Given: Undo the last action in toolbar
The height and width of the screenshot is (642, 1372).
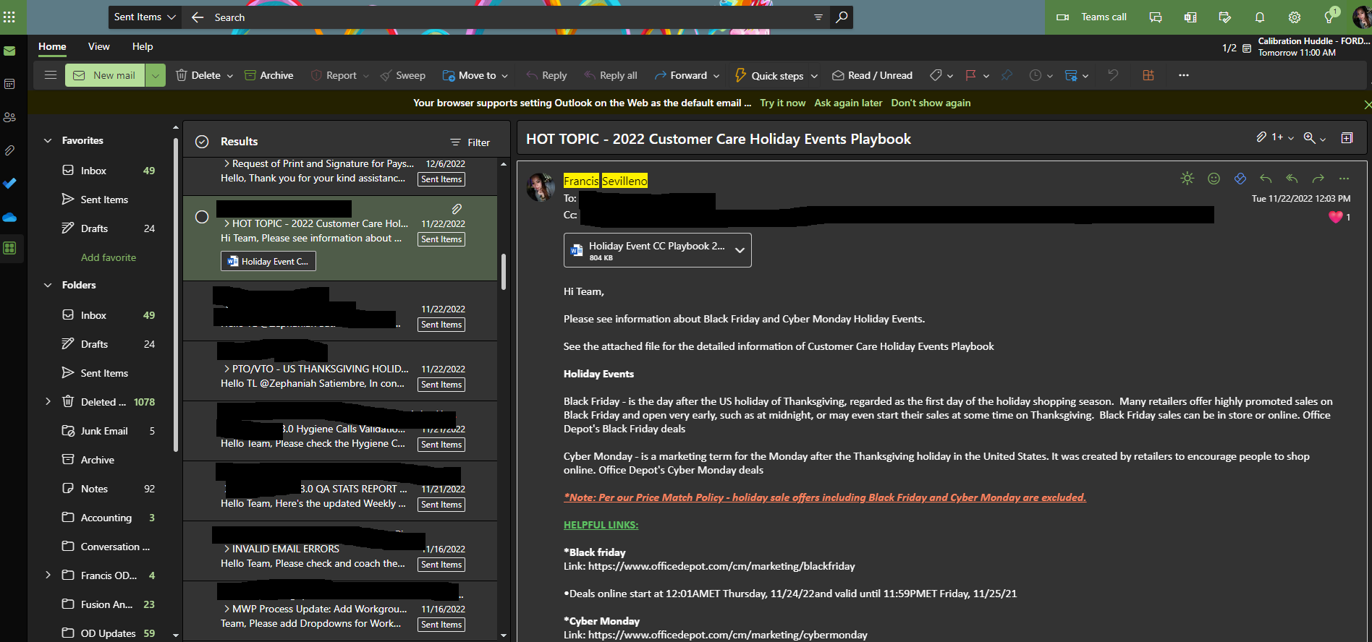Looking at the screenshot, I should click(x=1113, y=75).
